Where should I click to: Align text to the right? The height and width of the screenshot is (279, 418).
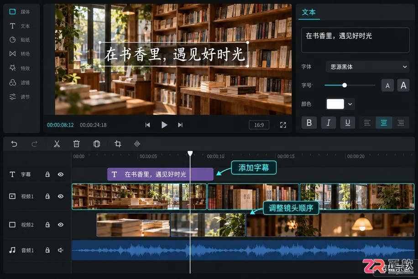tap(401, 123)
